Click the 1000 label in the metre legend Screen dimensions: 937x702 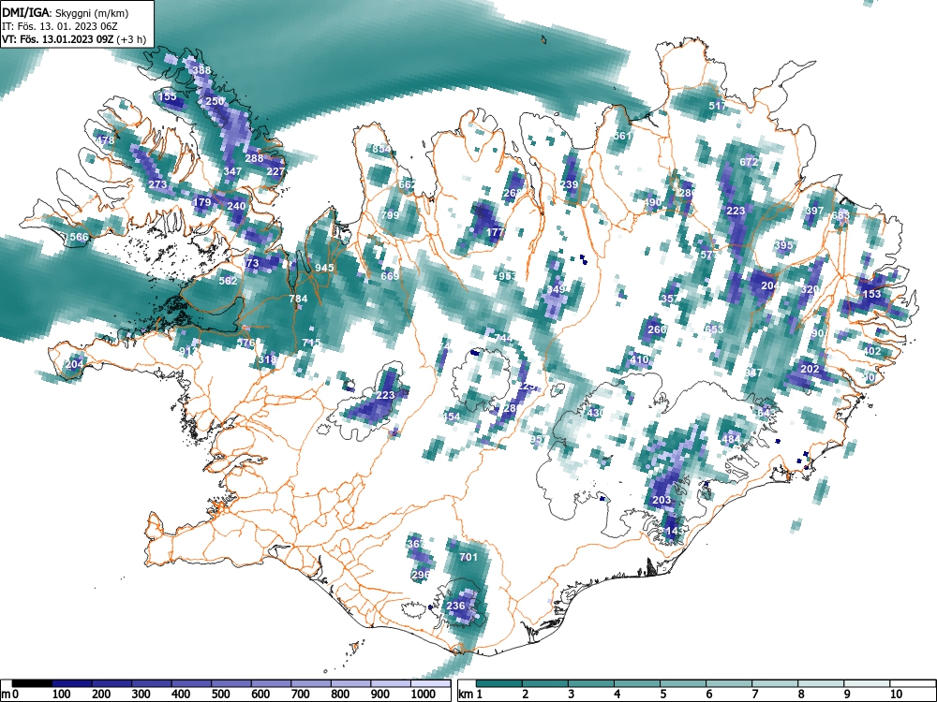point(424,694)
